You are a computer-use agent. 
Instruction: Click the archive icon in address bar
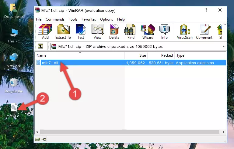54,47
